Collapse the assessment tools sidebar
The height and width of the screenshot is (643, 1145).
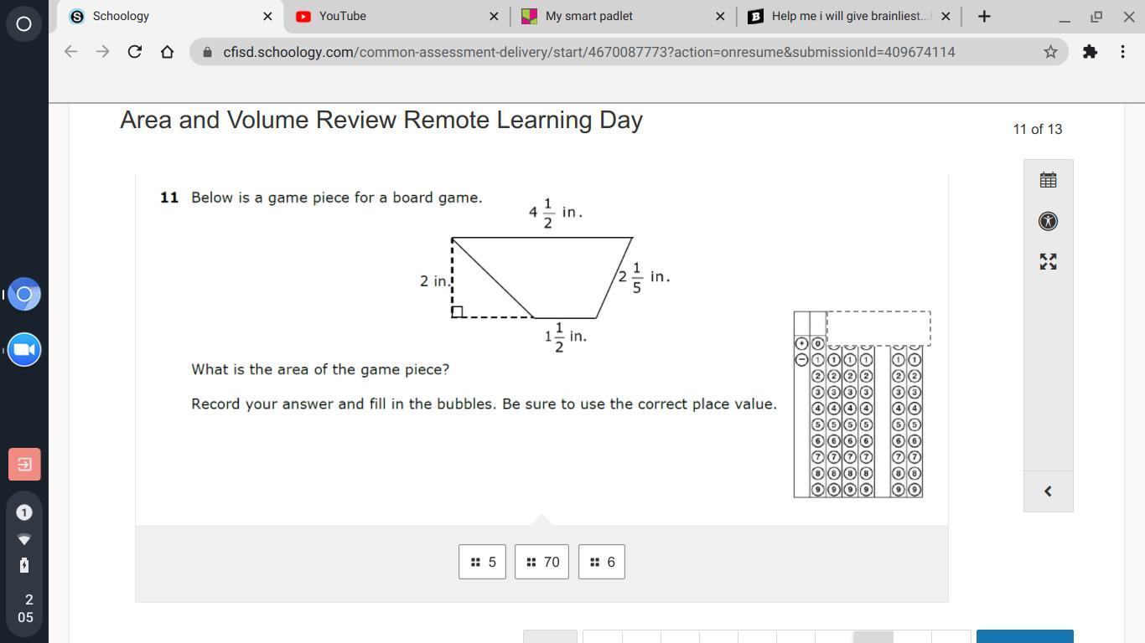(x=1048, y=491)
